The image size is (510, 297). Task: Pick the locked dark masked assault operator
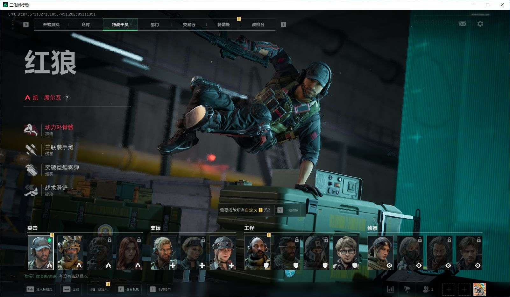[x=100, y=253]
